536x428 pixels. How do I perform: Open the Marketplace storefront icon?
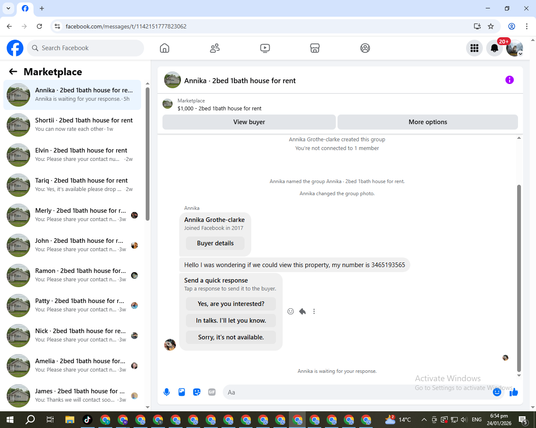pos(315,48)
